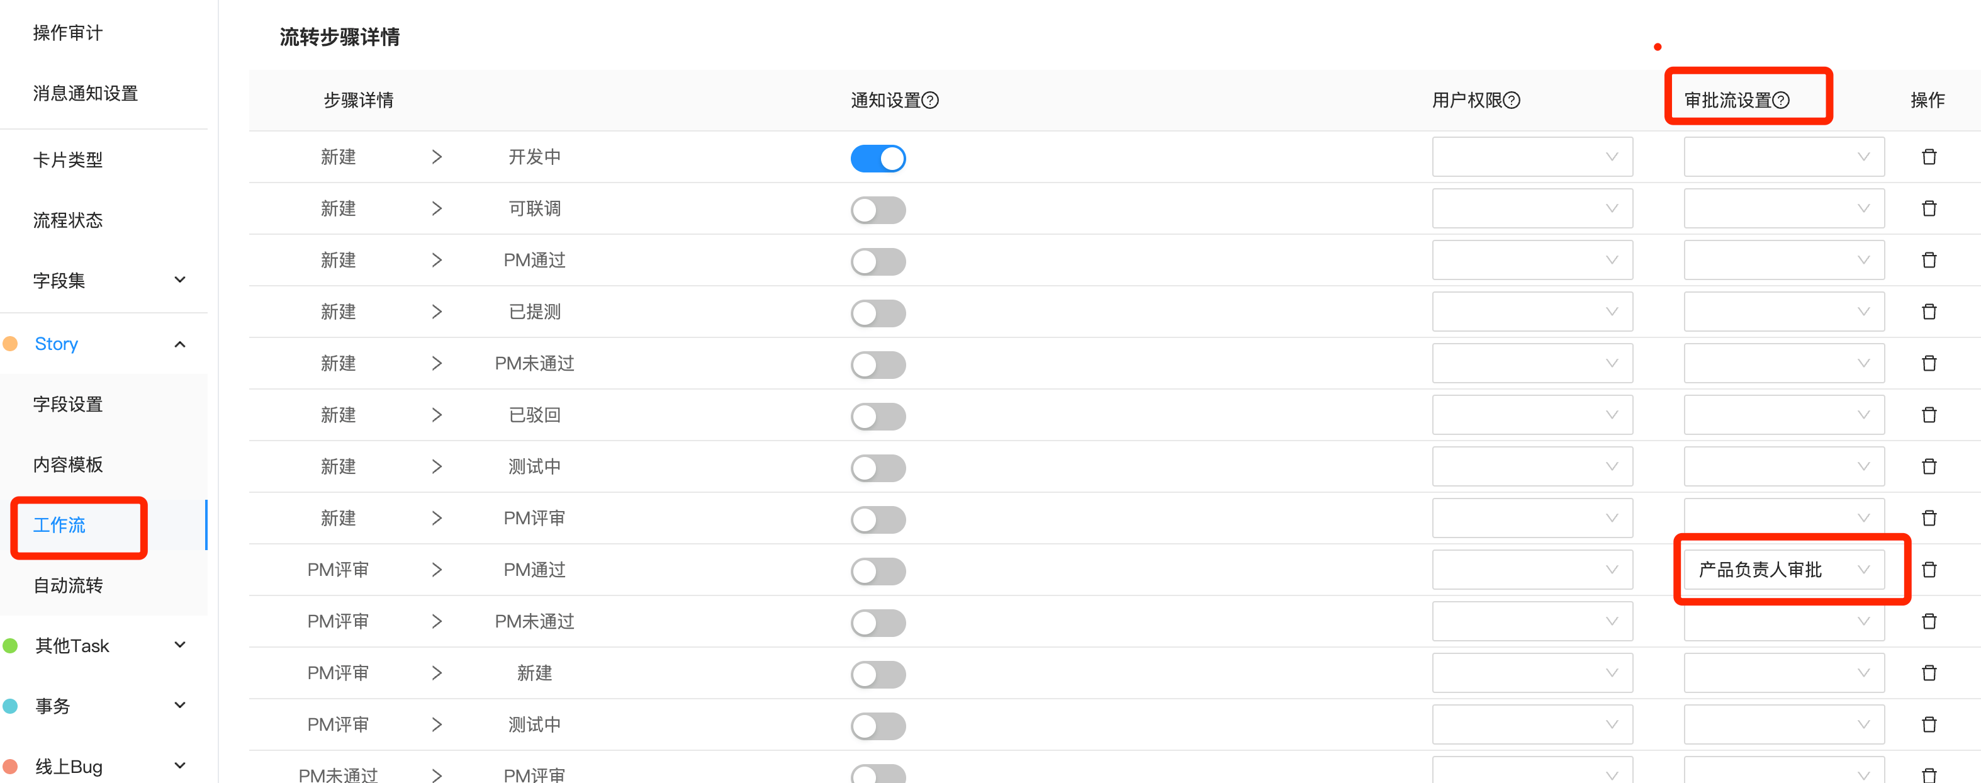The width and height of the screenshot is (1981, 783).
Task: Open user permission dropdown for 新建 to 开发中
Action: 1531,157
